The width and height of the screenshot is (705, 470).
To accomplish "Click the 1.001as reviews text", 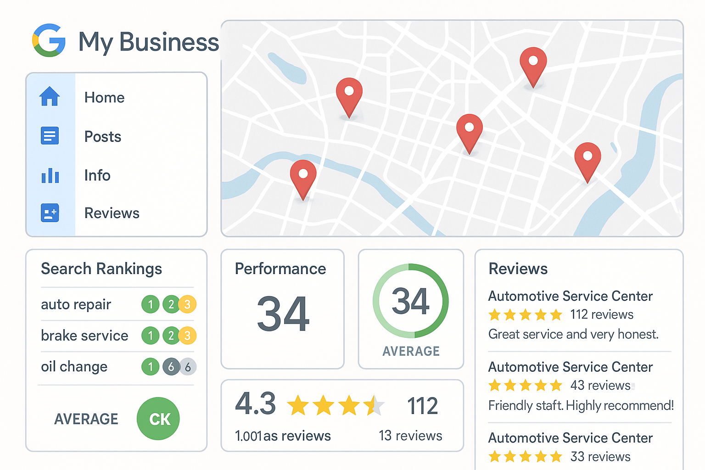I will click(283, 436).
